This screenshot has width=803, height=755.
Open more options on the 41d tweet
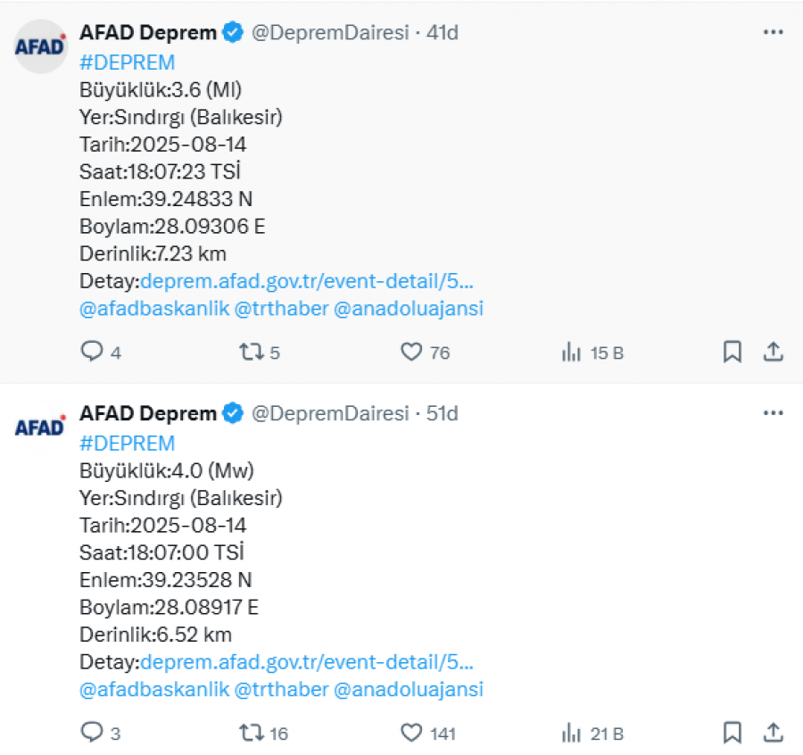click(x=774, y=32)
